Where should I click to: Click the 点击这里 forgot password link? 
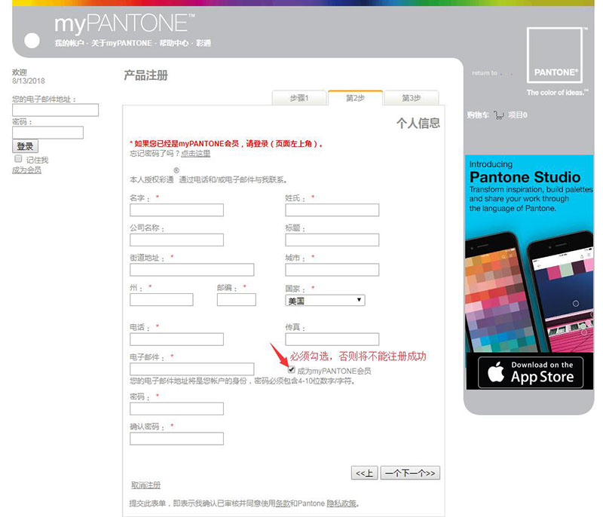(195, 154)
